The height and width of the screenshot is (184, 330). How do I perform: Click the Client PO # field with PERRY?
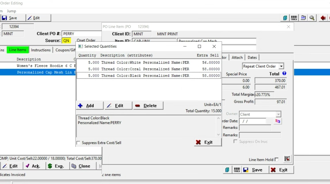tap(82, 34)
